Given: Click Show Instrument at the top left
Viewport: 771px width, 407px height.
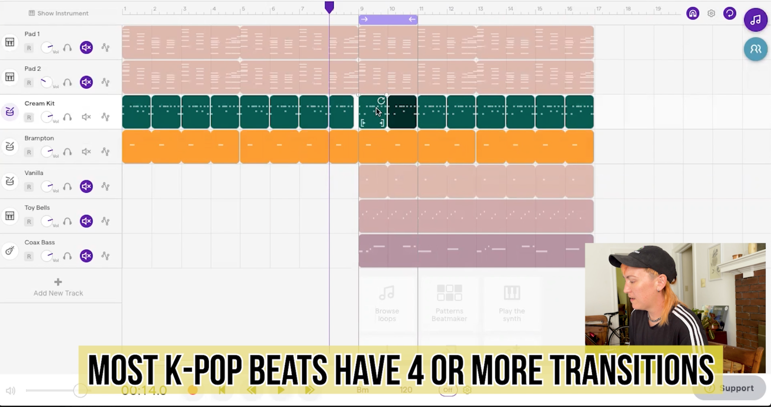Looking at the screenshot, I should [58, 13].
